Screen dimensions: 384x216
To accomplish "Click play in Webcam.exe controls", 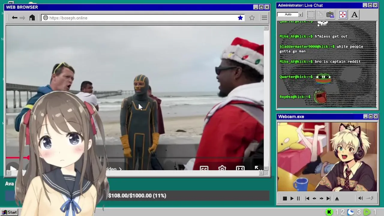I will 292,199.
